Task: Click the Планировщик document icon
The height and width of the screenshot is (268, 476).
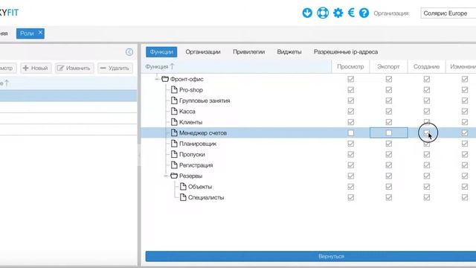Action: click(x=174, y=144)
